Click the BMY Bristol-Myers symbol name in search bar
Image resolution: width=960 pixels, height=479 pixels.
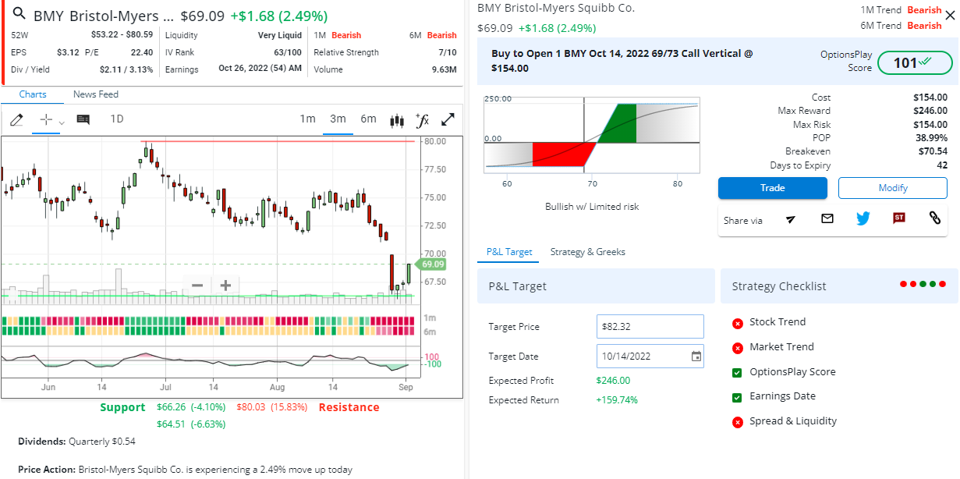point(105,16)
